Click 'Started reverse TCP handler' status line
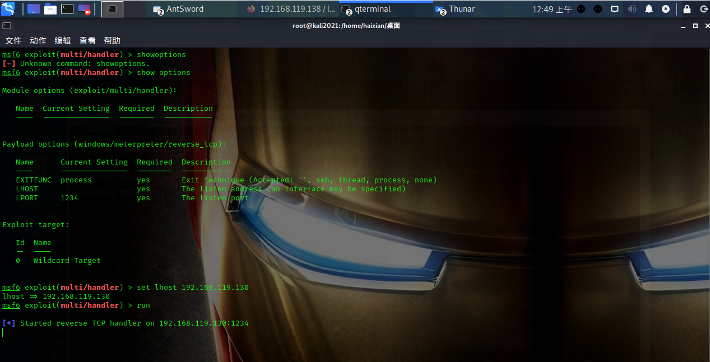 pos(126,323)
